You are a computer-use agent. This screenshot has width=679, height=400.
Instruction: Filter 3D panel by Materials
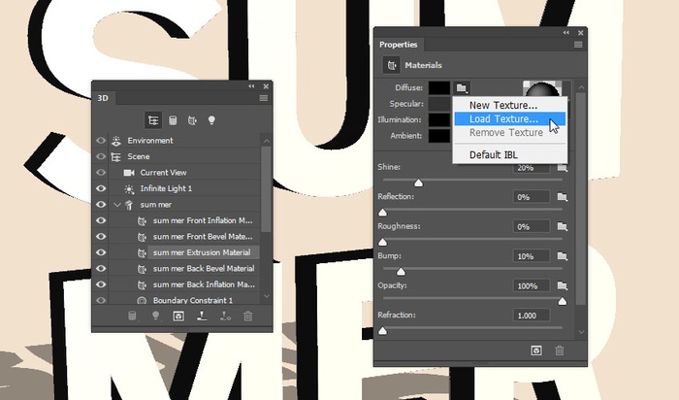pos(192,120)
